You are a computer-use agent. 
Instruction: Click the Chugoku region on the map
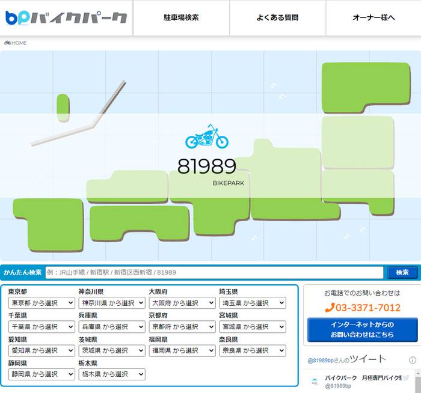point(128,186)
